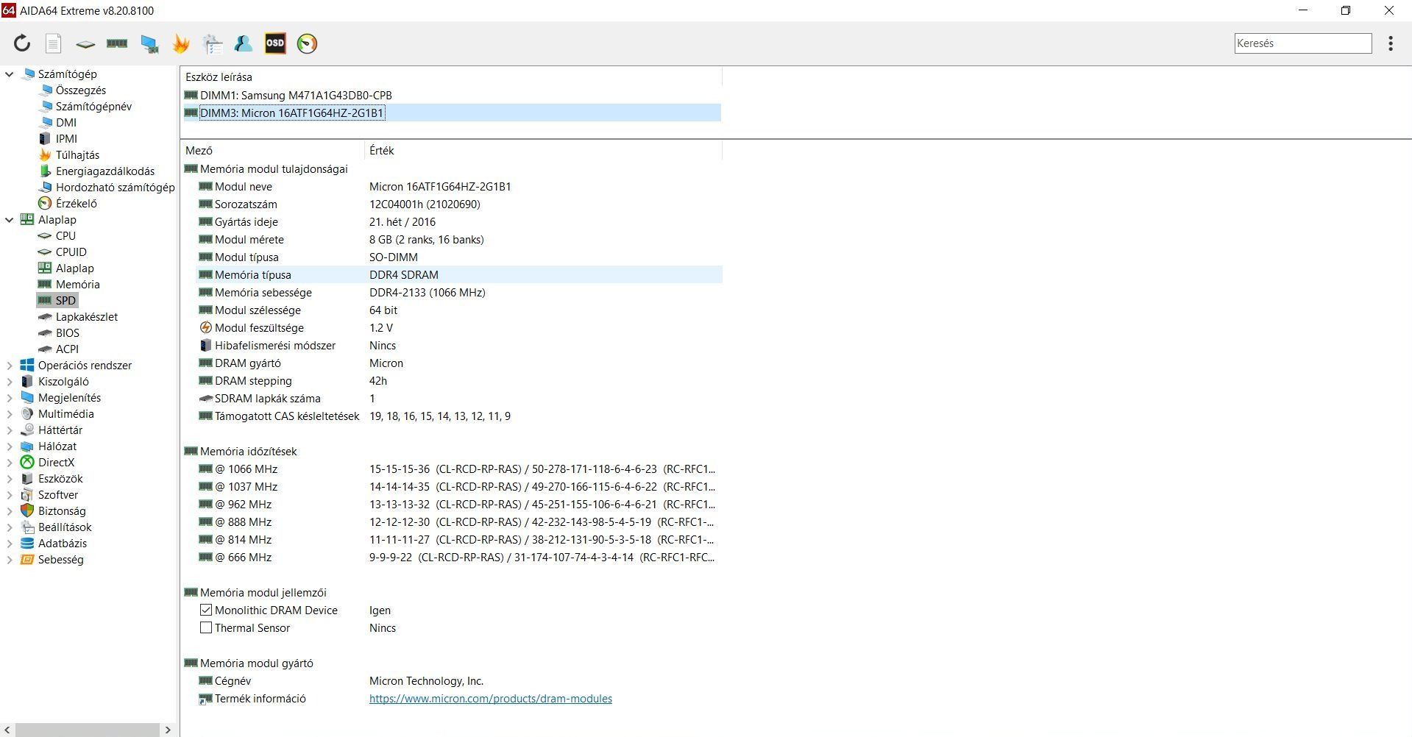This screenshot has width=1412, height=737.
Task: Open Energiagazdálkodás in the tree
Action: pos(105,171)
